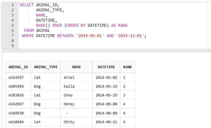Image resolution: width=211 pixels, height=128 pixels.
Task: Click the '2014-05-01' date string
Action: tap(90, 36)
